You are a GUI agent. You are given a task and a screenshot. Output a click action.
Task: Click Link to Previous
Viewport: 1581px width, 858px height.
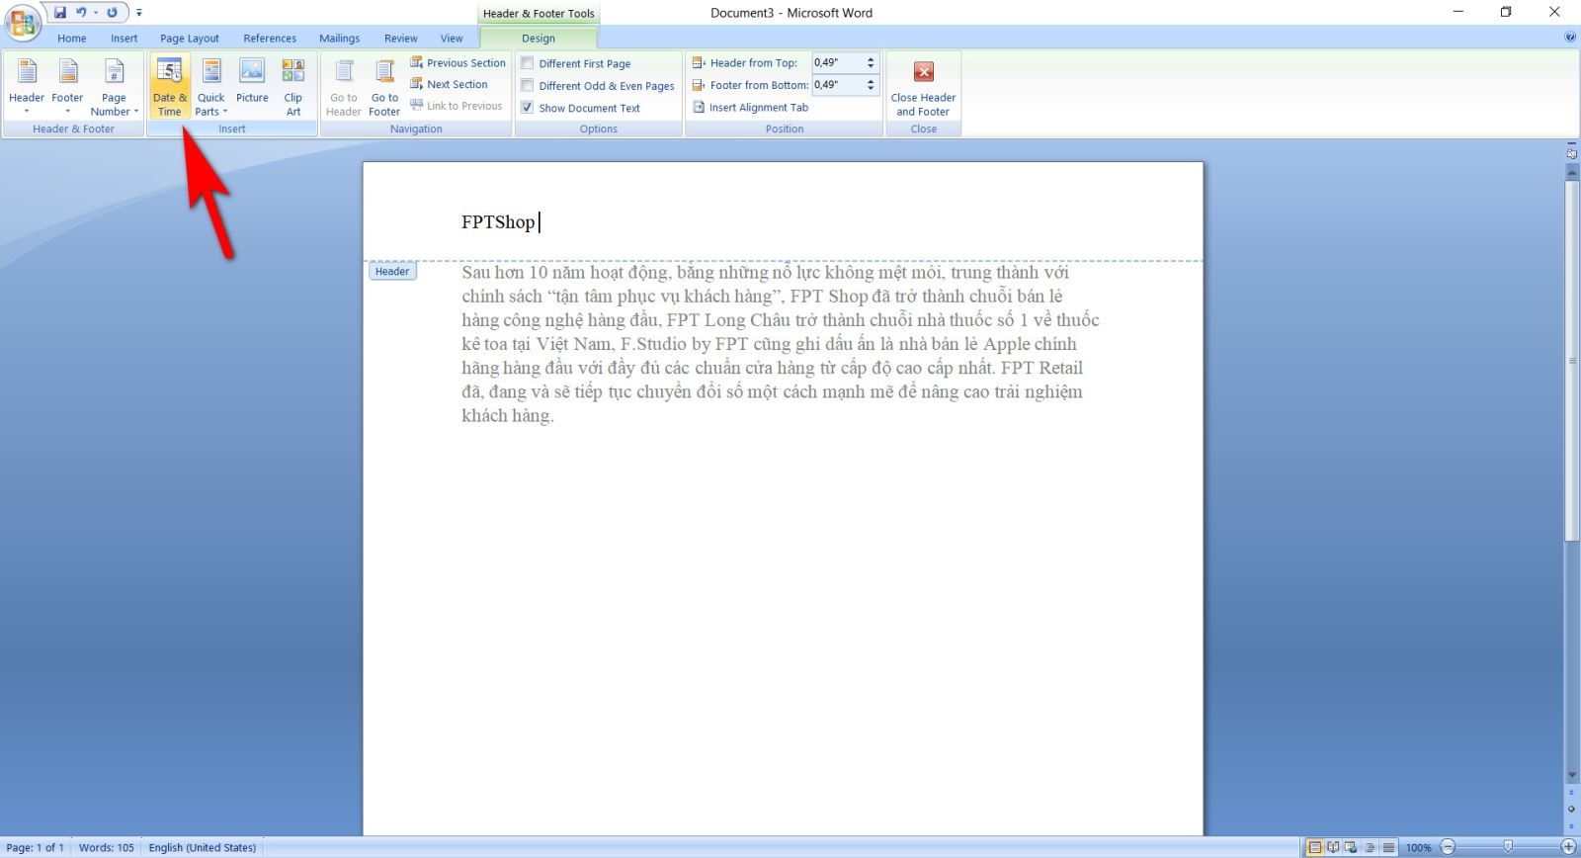pos(456,106)
